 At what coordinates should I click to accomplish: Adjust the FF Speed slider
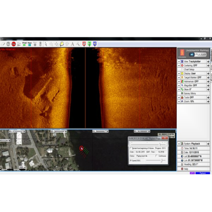click(162, 160)
